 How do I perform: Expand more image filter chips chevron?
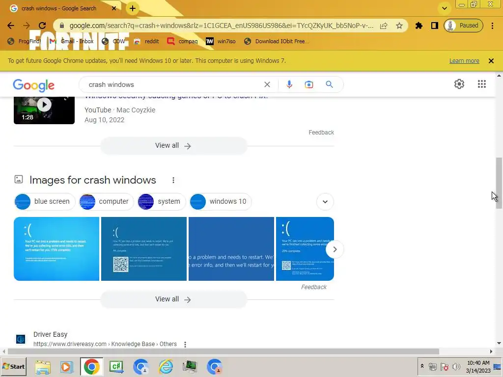325,202
